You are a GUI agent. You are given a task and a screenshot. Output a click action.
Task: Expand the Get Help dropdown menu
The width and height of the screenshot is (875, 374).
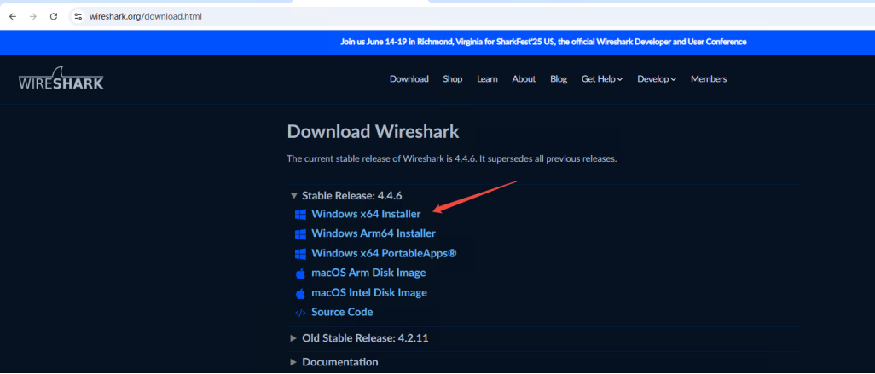[x=602, y=79]
